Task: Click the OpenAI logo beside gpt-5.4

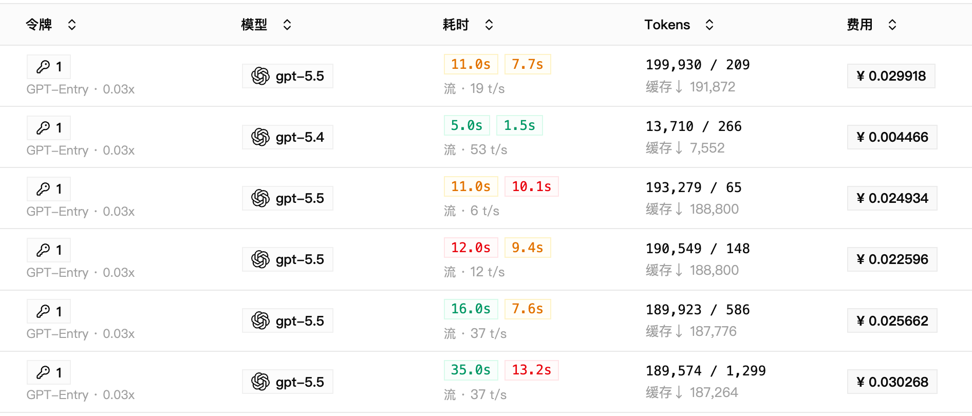Action: [260, 137]
